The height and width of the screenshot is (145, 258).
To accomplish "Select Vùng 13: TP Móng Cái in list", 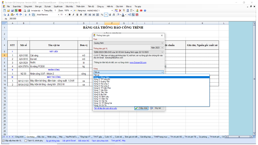I will tap(152, 103).
